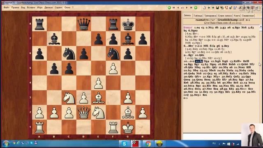Viewport: 263px width, 148px height.
Task: Click the game header raamat70 - Grunfeldchamp
Action: (222, 20)
